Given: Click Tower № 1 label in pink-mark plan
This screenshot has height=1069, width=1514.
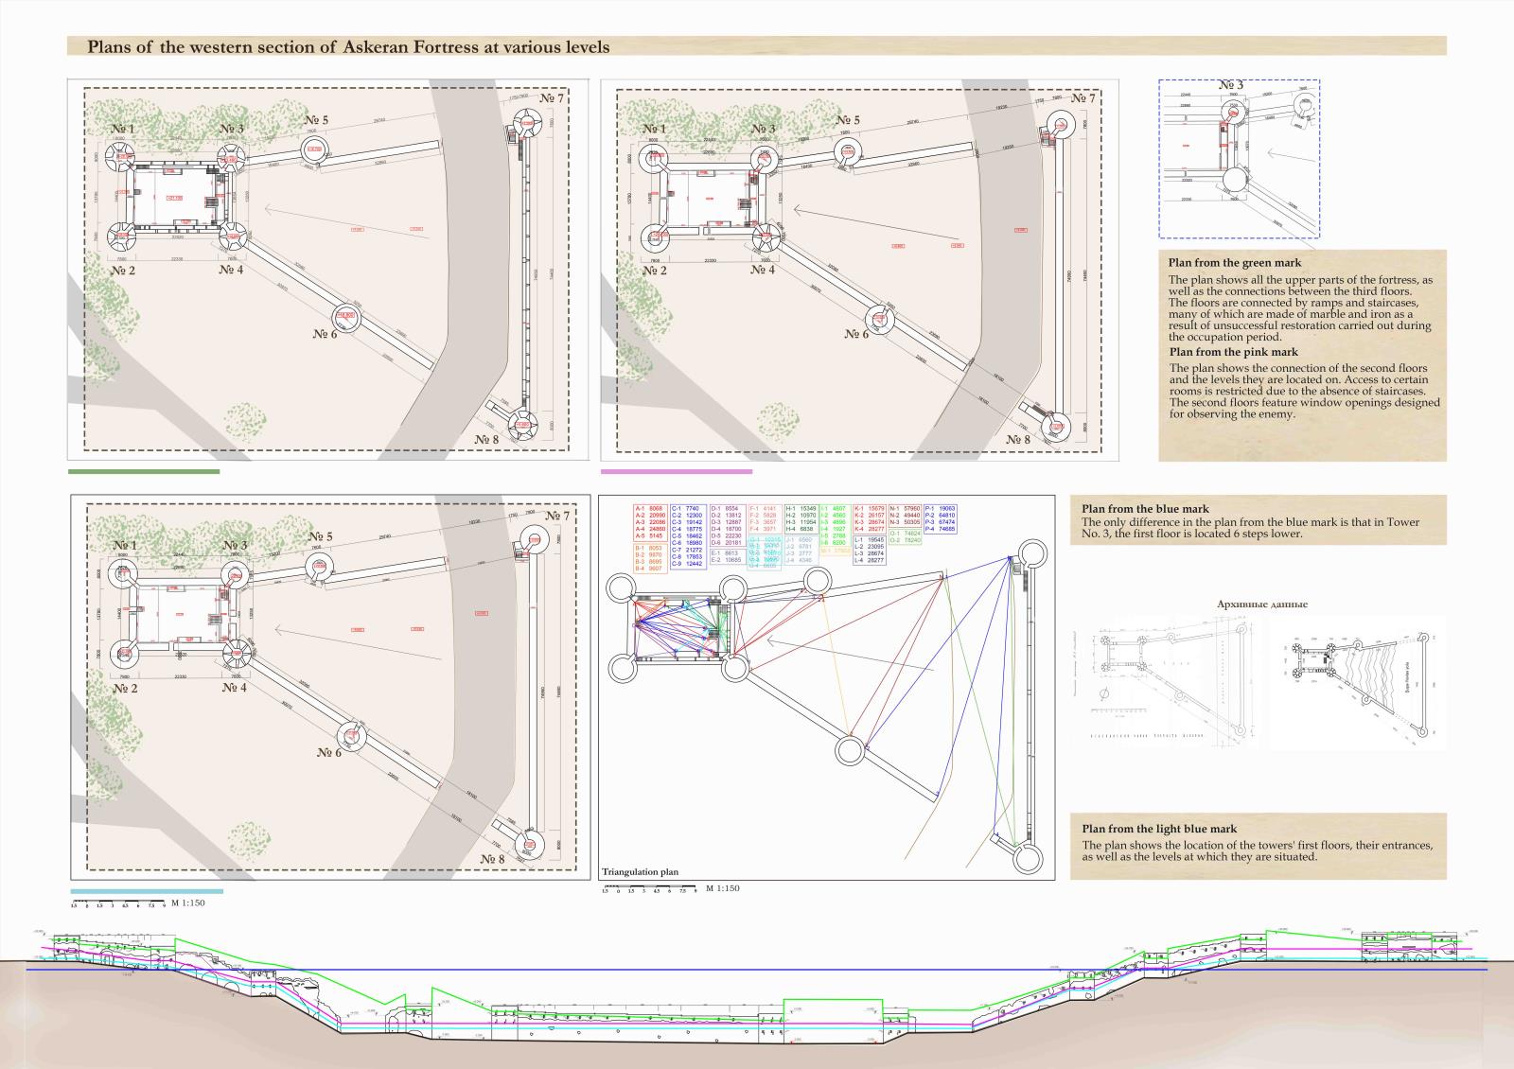Looking at the screenshot, I should click(x=655, y=129).
